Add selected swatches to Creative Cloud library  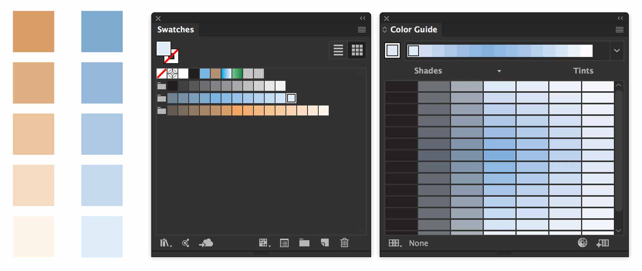pyautogui.click(x=206, y=243)
